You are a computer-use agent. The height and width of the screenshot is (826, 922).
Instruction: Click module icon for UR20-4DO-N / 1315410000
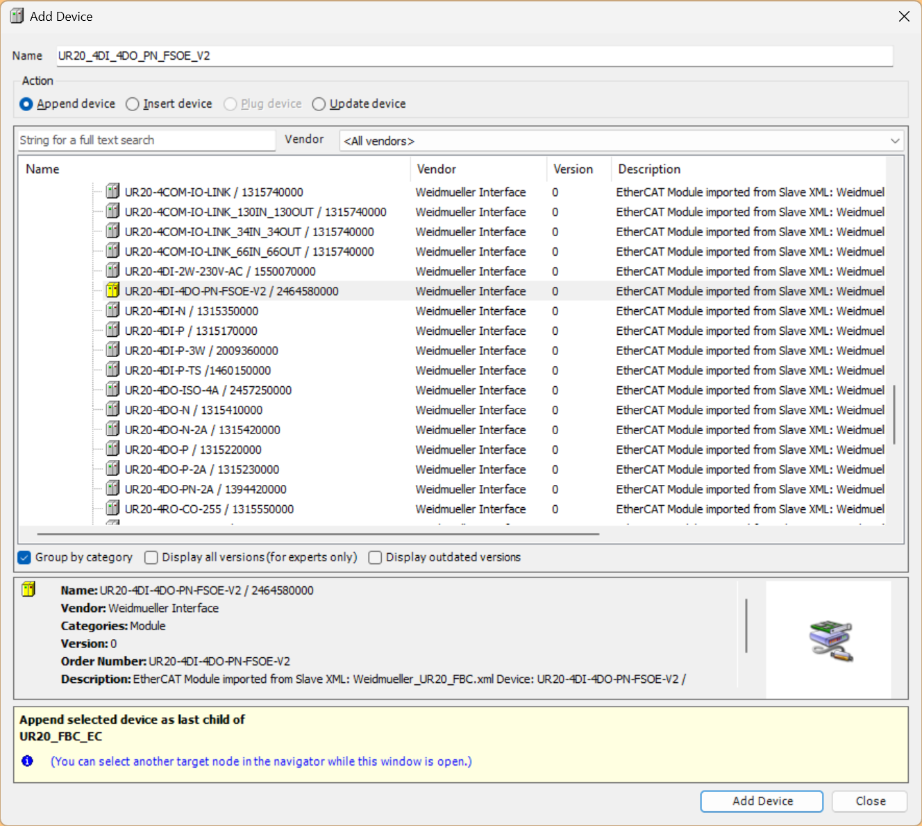(112, 409)
